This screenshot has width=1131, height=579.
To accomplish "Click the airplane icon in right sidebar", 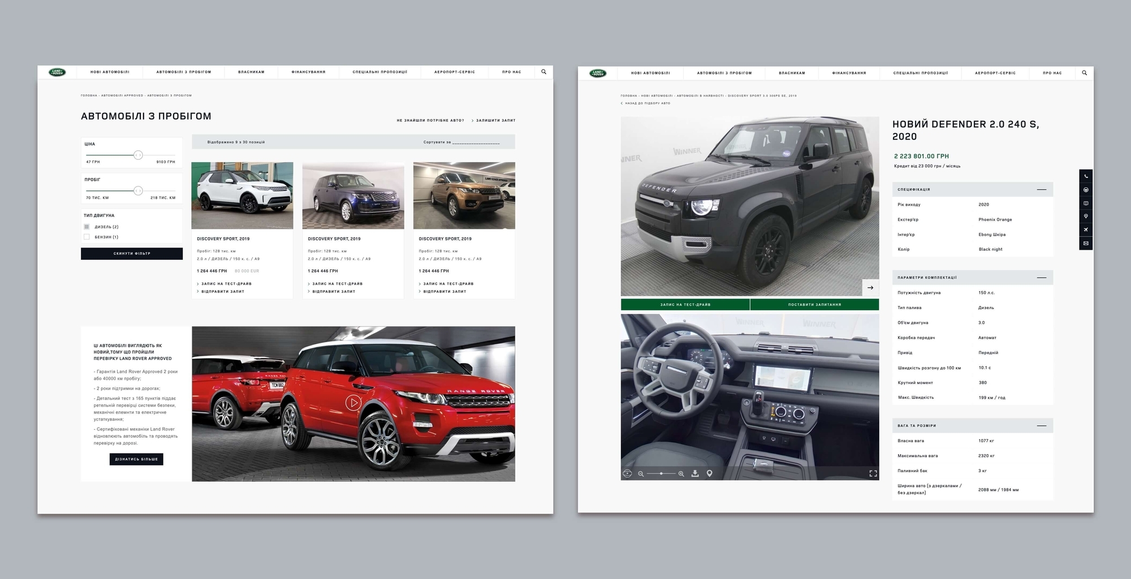I will pyautogui.click(x=1086, y=230).
